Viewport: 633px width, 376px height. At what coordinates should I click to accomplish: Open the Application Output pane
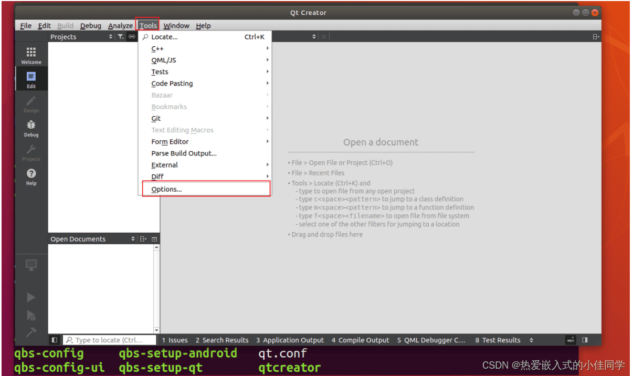[290, 340]
